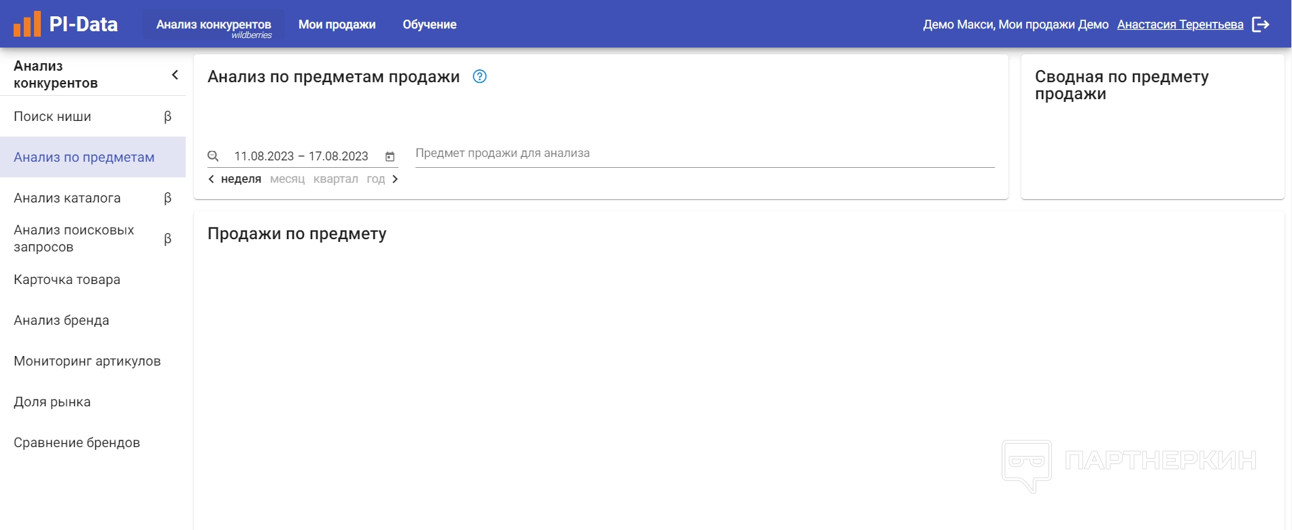Click the beta badge beside Анализ каталога

point(167,198)
